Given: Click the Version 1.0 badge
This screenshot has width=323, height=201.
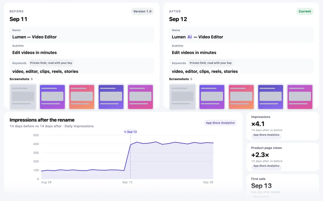Looking at the screenshot, I should pyautogui.click(x=142, y=11).
